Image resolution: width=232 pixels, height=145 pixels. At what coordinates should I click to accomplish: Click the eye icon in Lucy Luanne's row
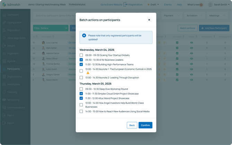(x=191, y=43)
